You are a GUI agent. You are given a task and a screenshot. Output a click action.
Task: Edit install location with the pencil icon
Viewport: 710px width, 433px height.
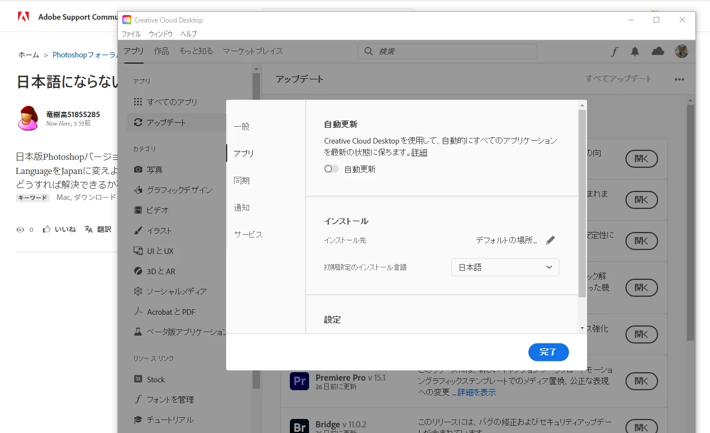(x=550, y=240)
